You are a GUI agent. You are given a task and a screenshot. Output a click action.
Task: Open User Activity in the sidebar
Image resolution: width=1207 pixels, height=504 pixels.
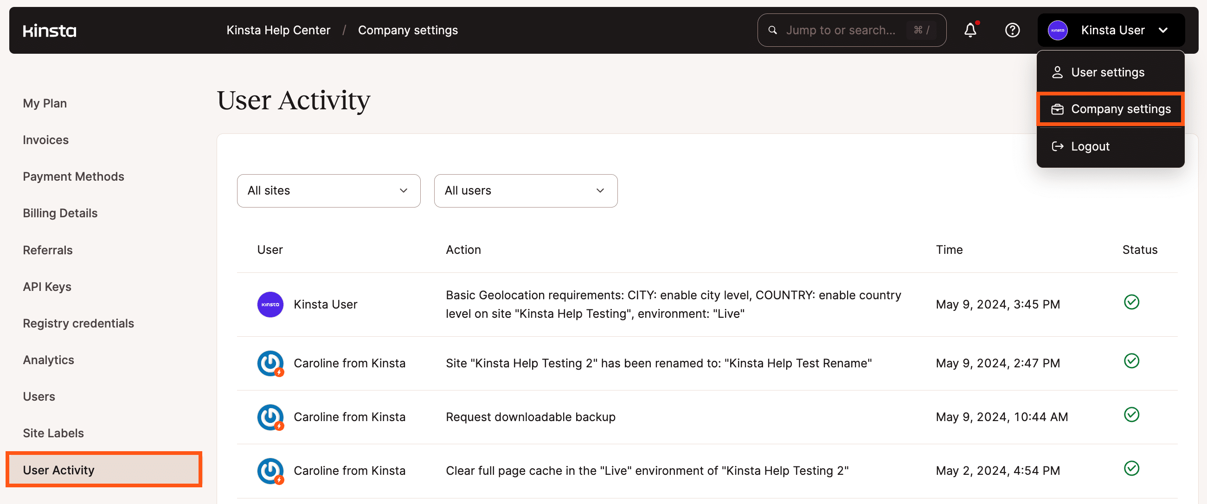[x=58, y=469]
